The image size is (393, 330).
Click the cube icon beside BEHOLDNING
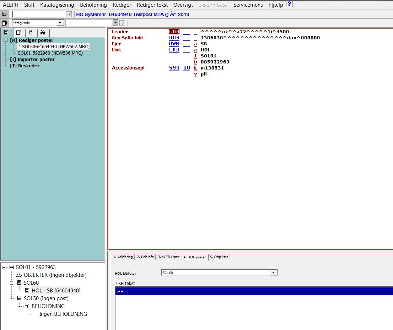(27, 306)
